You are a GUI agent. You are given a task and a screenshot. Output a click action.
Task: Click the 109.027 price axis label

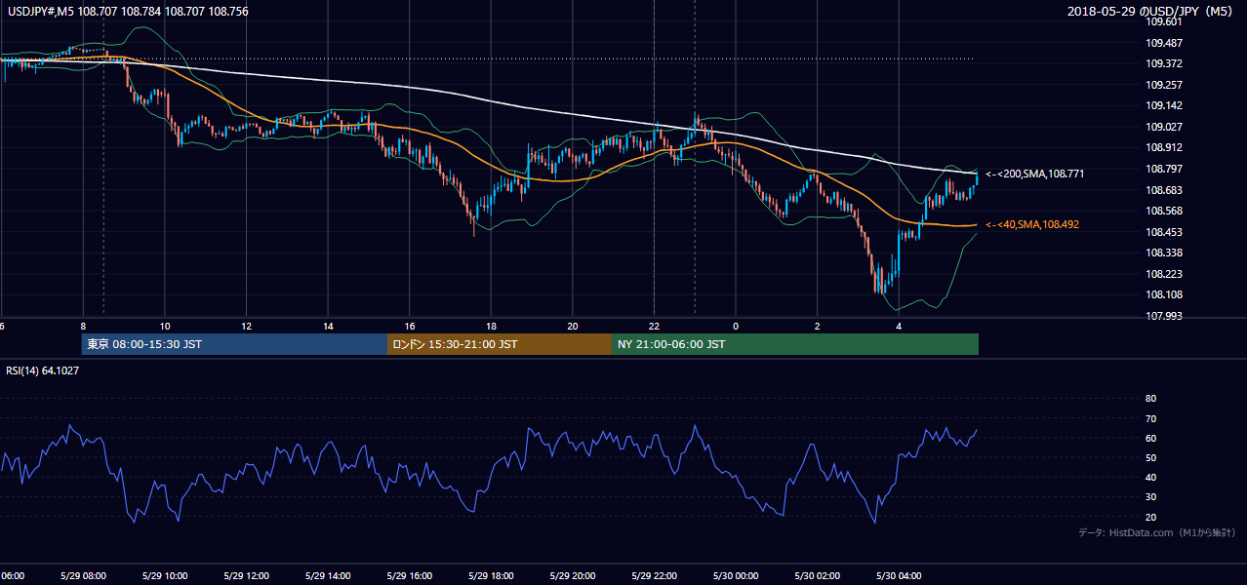(1163, 127)
